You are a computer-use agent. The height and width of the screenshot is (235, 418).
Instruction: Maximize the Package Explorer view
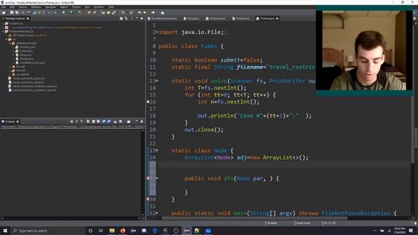[x=142, y=18]
